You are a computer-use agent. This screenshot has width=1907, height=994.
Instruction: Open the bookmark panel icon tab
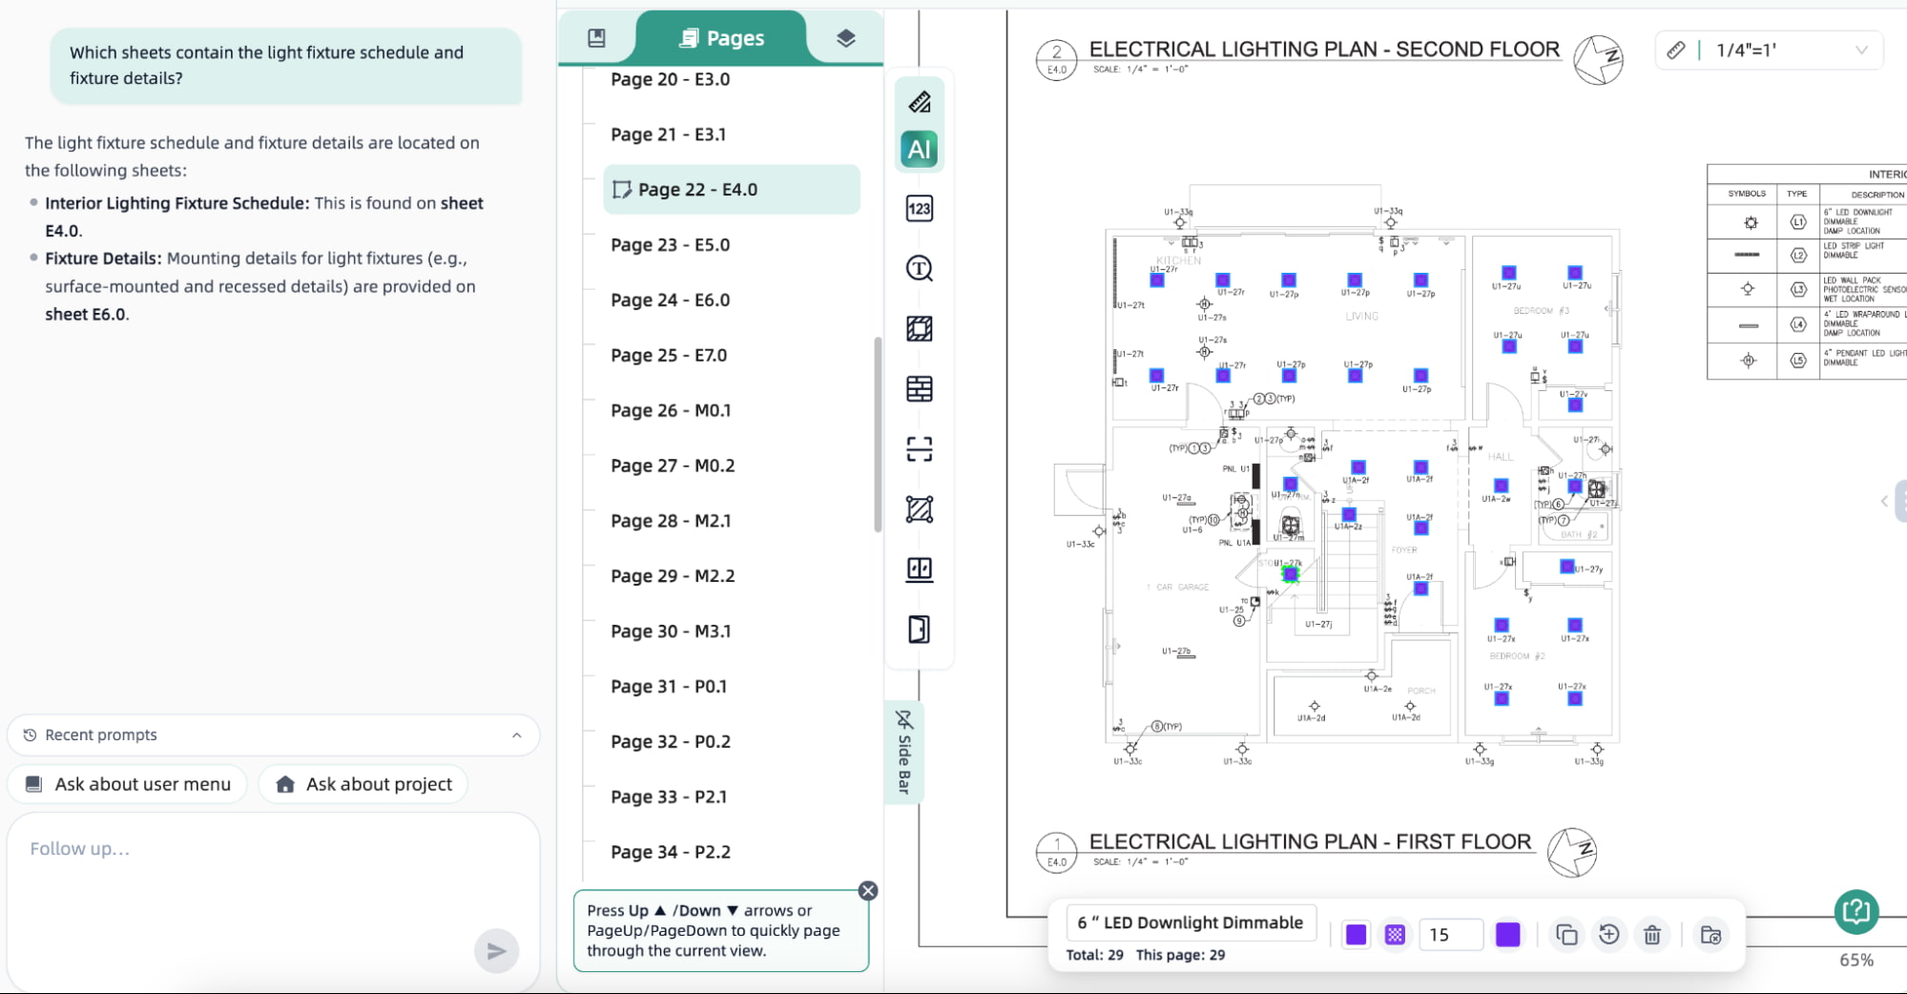pyautogui.click(x=596, y=38)
